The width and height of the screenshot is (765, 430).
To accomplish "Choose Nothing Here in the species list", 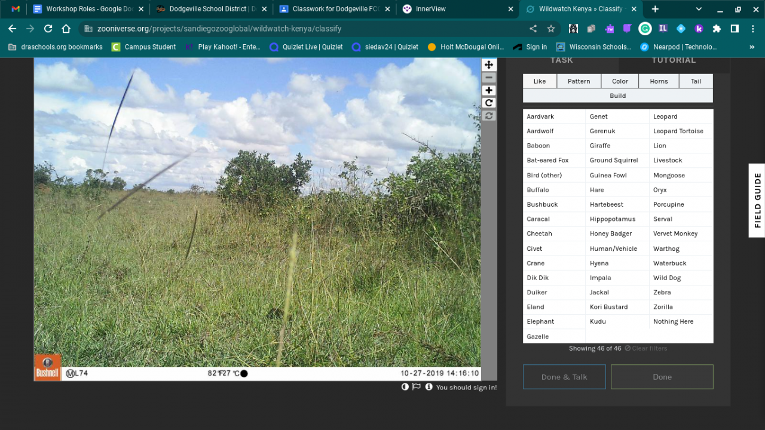I will click(x=674, y=322).
